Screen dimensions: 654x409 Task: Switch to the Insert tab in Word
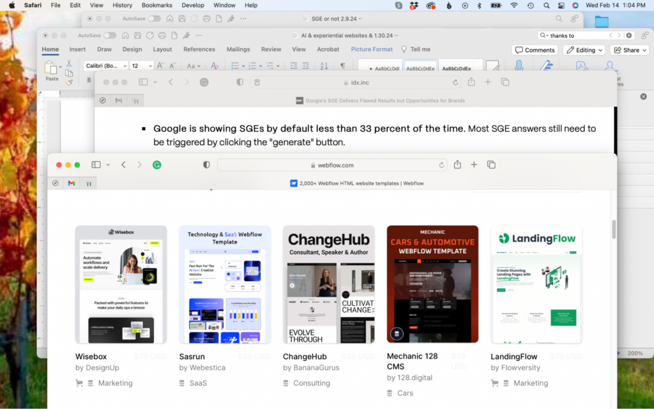(77, 49)
